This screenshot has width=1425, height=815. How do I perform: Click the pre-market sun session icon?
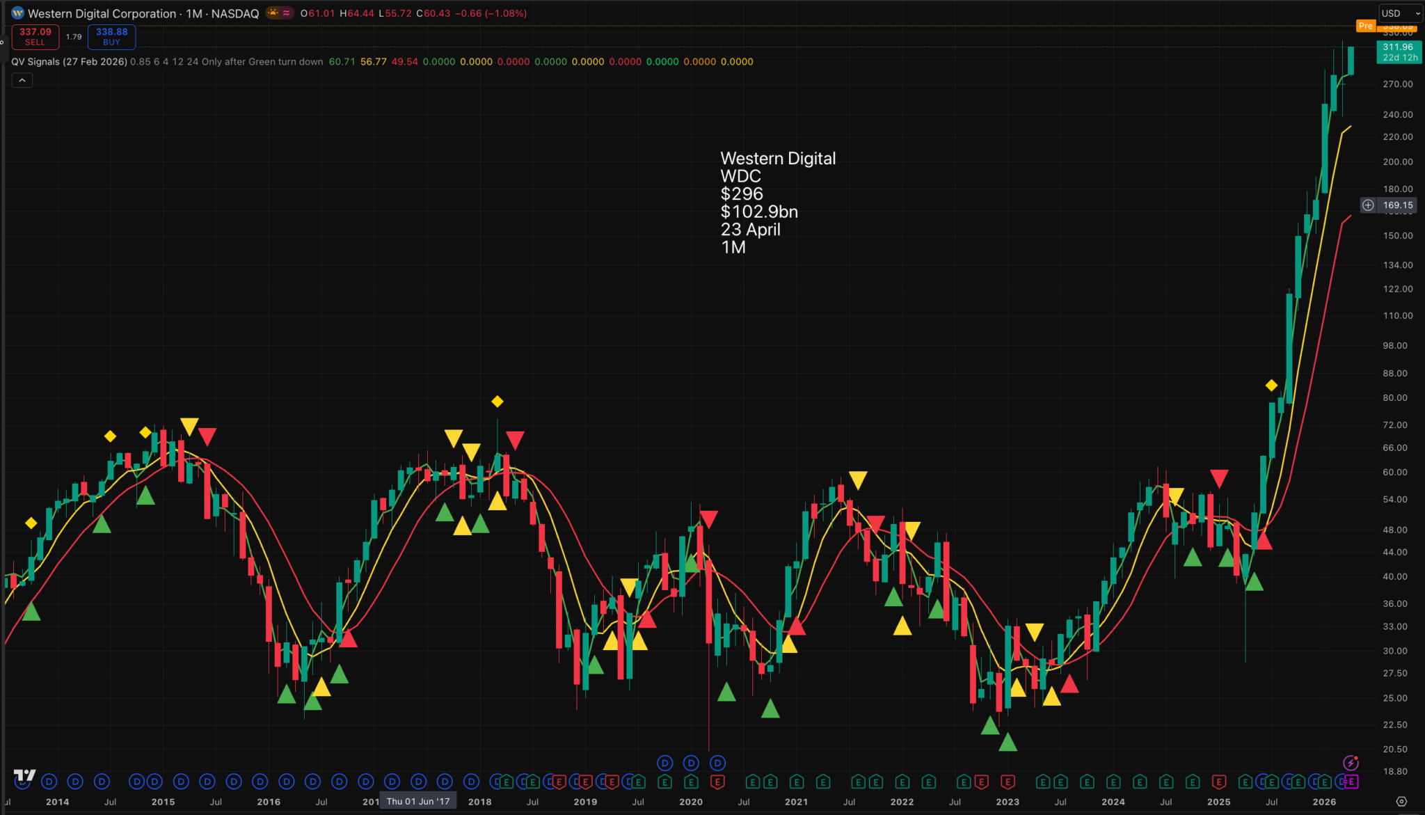(x=273, y=13)
